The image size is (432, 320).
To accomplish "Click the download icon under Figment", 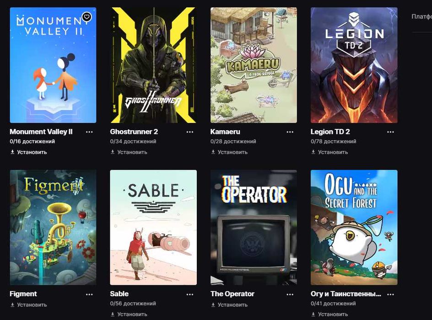I will pos(12,305).
